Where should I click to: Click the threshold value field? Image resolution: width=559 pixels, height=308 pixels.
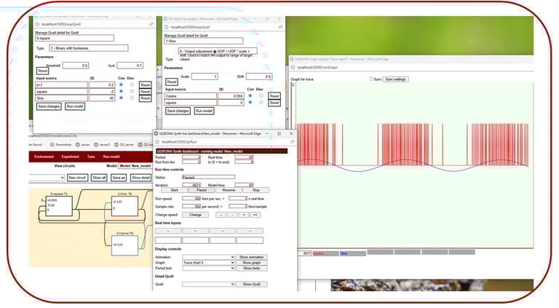(x=76, y=66)
